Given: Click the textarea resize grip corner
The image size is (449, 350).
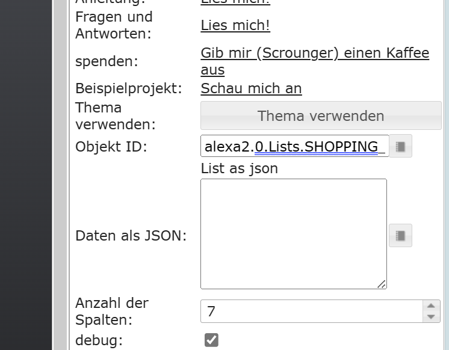Looking at the screenshot, I should (x=382, y=284).
